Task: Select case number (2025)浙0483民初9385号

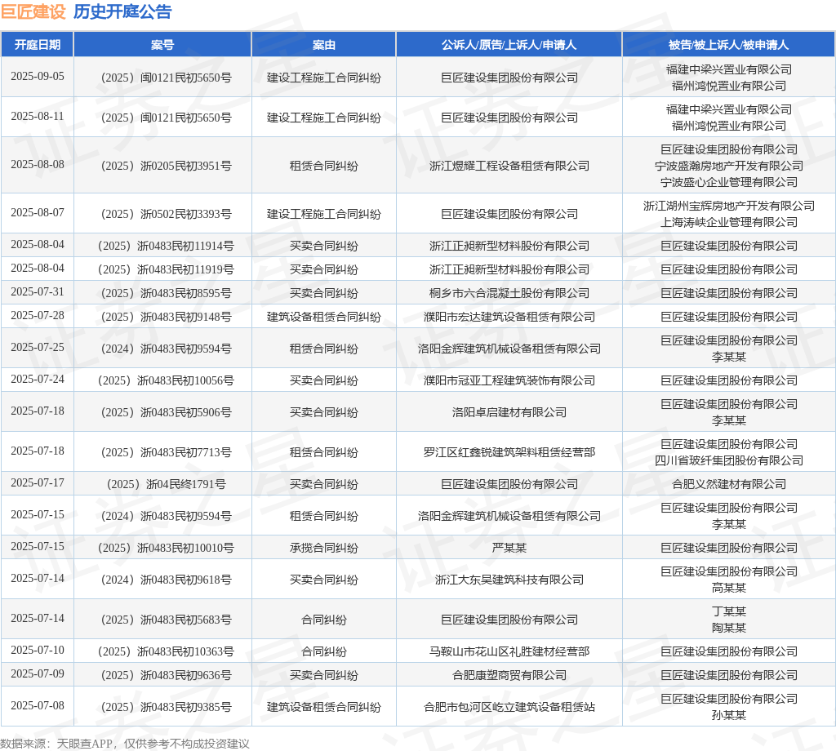Action: [165, 707]
